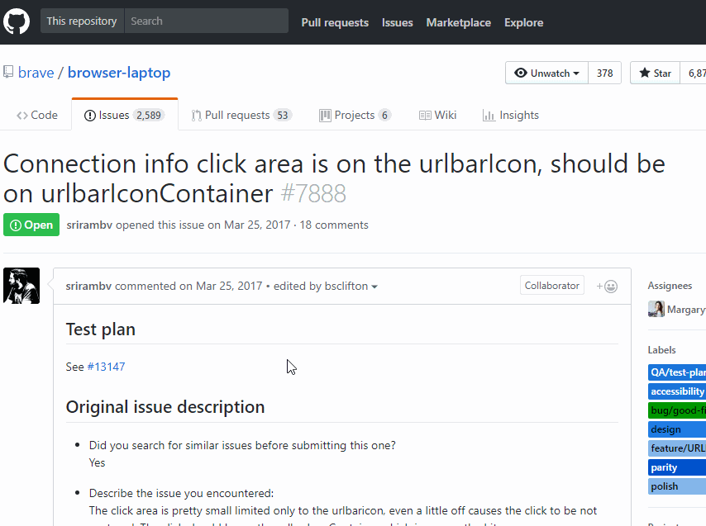Click the 'on Mar 25, 2017' comment timestamp

tap(221, 286)
